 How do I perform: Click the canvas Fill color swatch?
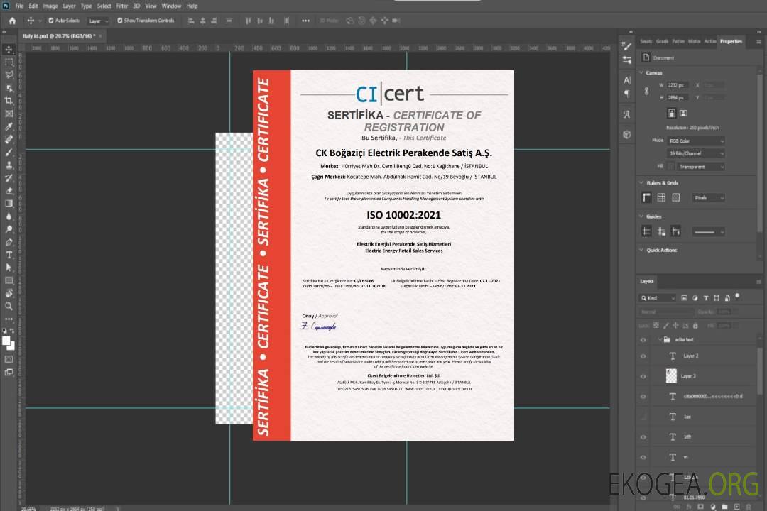tap(670, 167)
